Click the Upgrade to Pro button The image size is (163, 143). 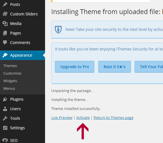75,67
